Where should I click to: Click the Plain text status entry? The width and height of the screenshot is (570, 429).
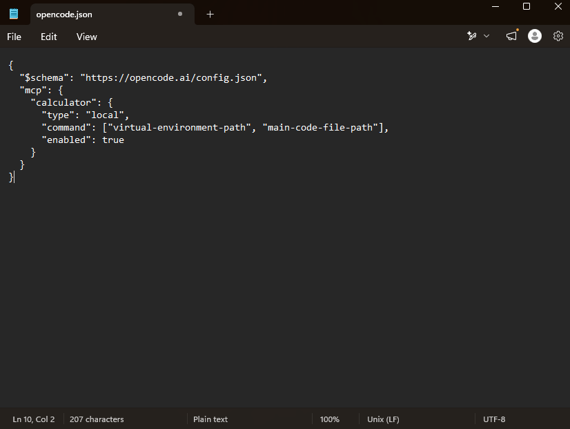210,419
